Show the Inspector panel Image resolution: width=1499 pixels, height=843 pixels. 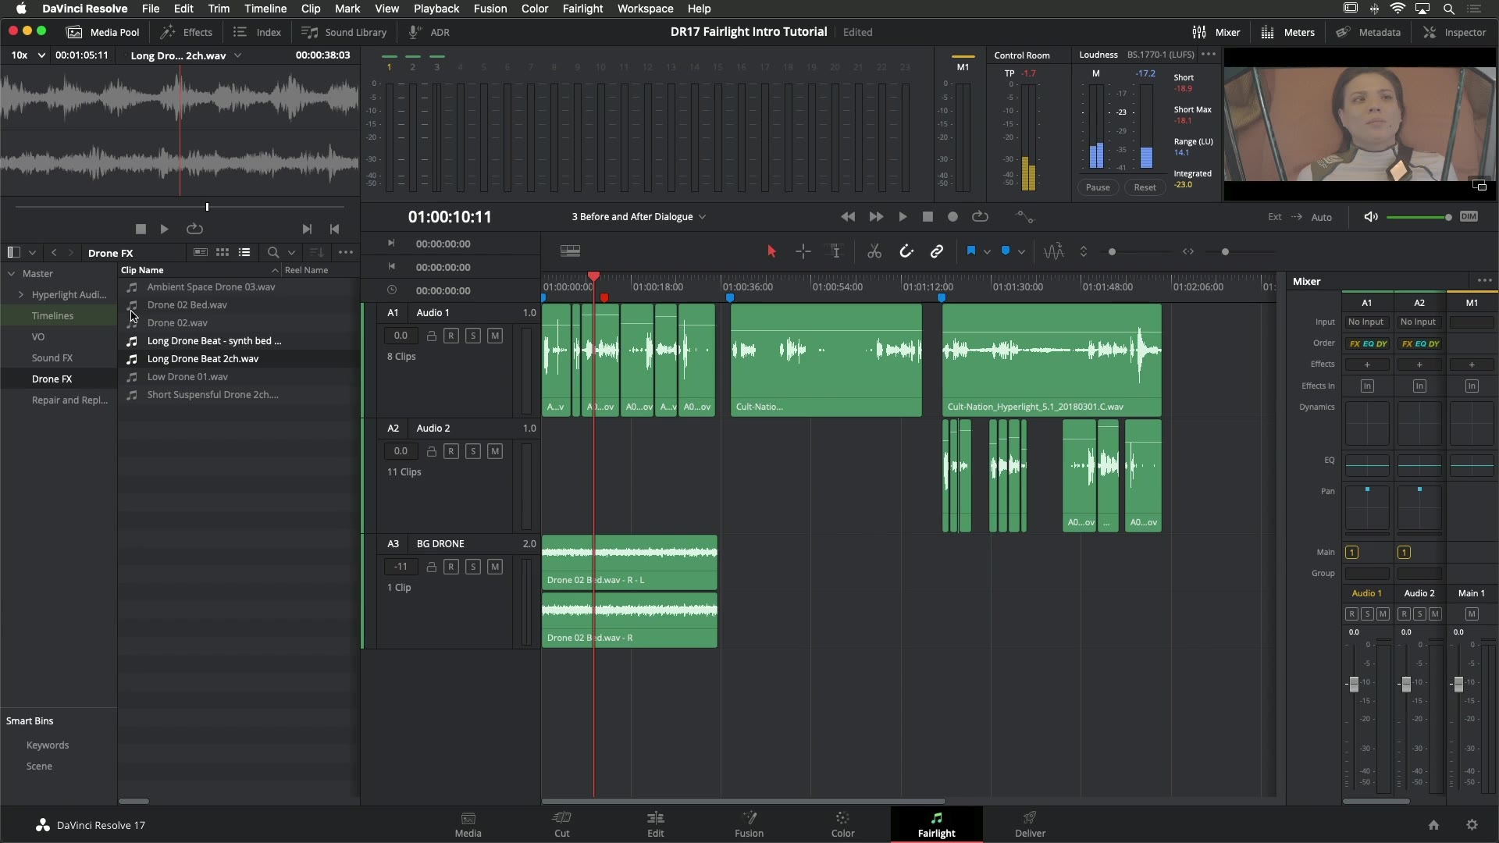coord(1454,32)
